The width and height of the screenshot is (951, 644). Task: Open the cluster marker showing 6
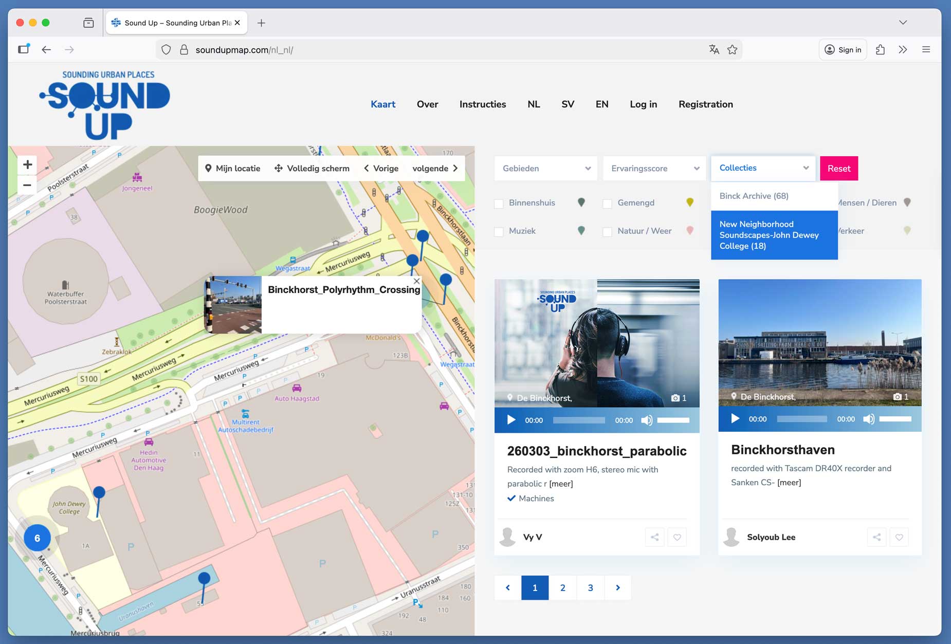(37, 538)
